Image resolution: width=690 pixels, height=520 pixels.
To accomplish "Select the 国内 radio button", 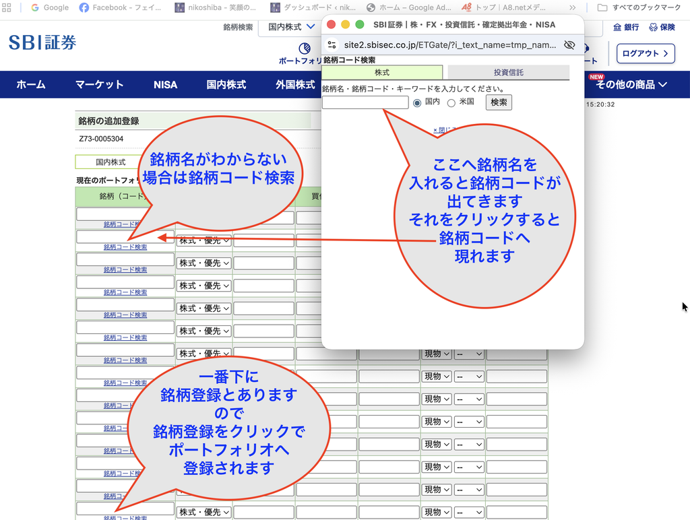I will pos(417,103).
